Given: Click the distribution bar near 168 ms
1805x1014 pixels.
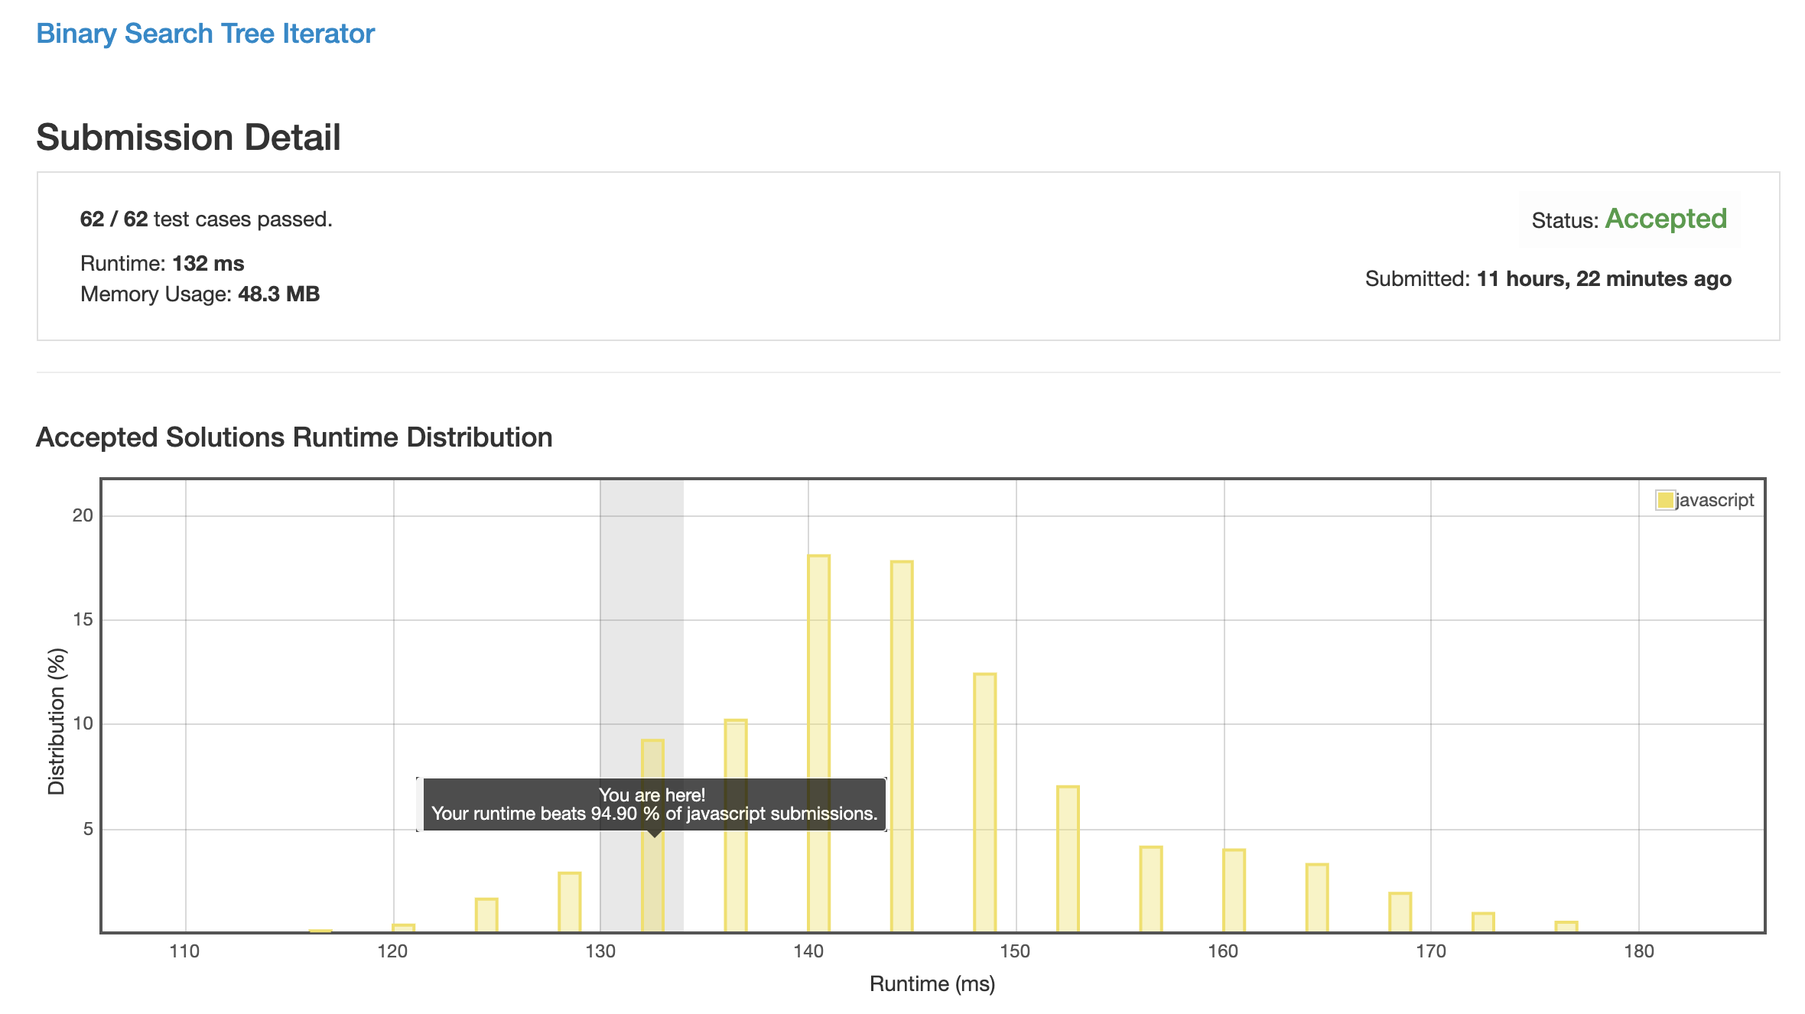Looking at the screenshot, I should [x=1400, y=912].
